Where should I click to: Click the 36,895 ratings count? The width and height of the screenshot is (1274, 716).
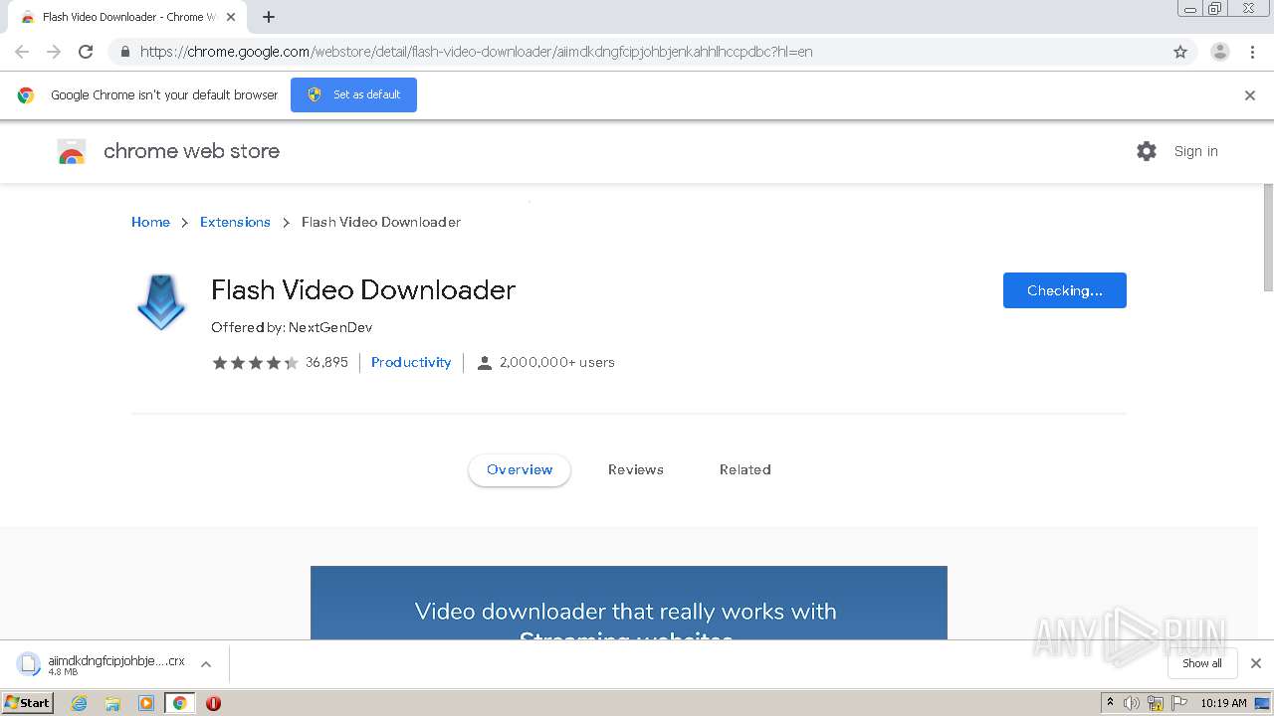coord(326,362)
